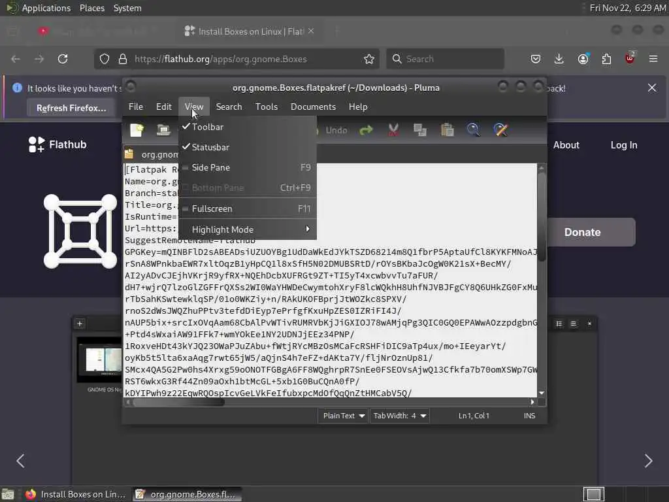
Task: Switch to Firefox in the taskbar
Action: (76, 494)
